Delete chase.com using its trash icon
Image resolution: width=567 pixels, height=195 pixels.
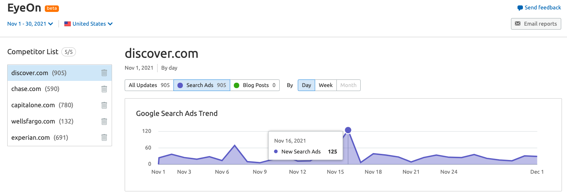[104, 89]
